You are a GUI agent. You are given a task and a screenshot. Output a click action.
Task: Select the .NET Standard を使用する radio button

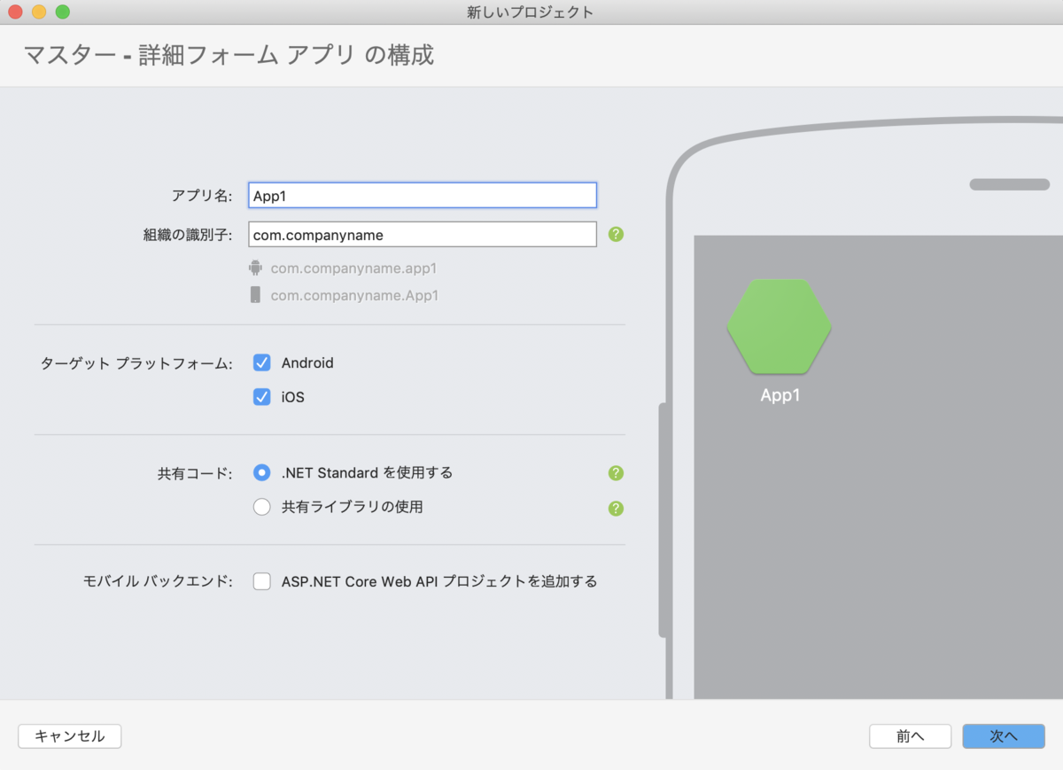261,473
